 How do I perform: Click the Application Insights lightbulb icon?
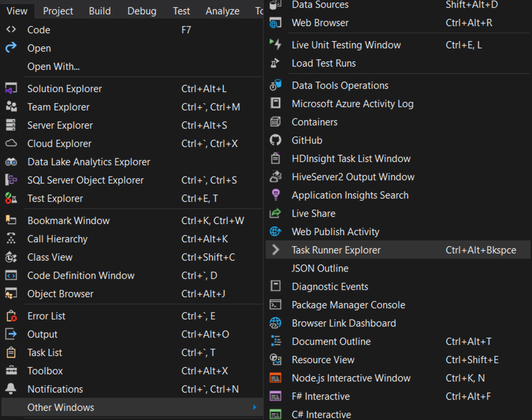pyautogui.click(x=275, y=195)
